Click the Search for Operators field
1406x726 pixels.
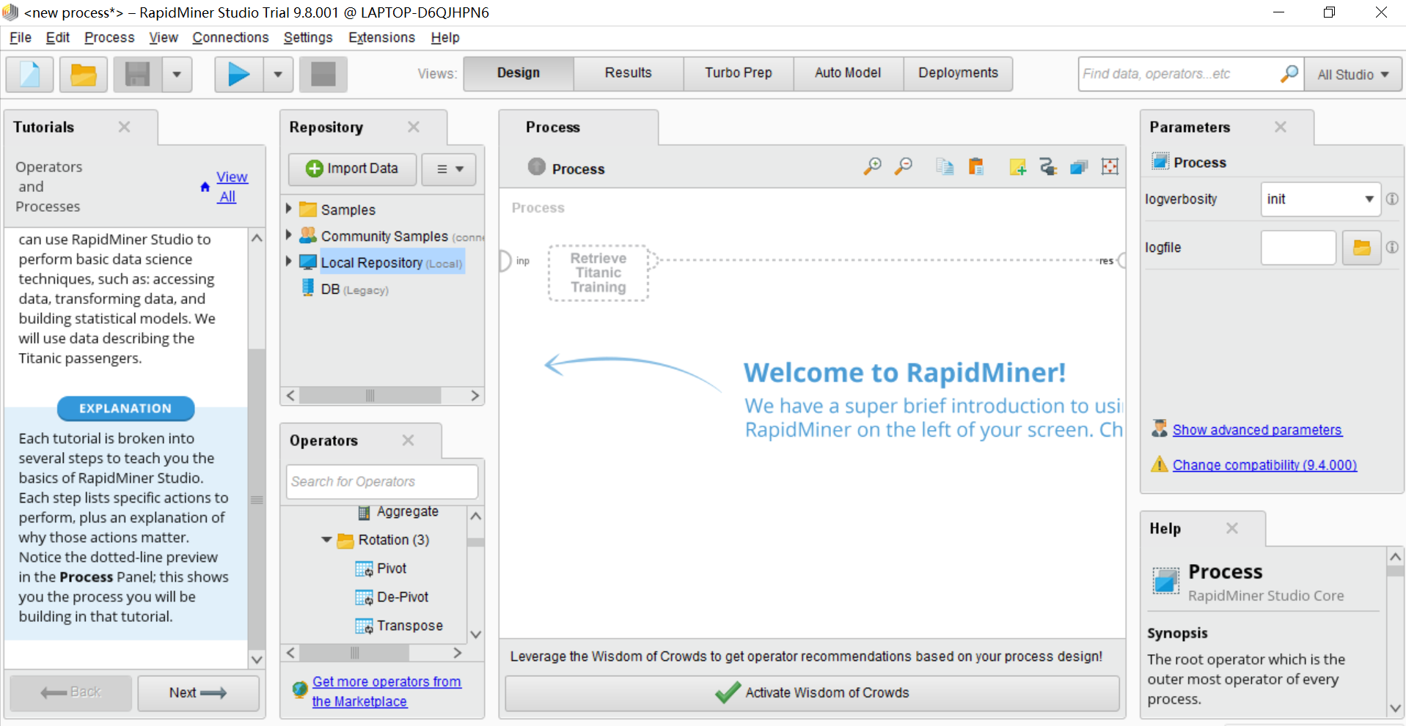(381, 481)
